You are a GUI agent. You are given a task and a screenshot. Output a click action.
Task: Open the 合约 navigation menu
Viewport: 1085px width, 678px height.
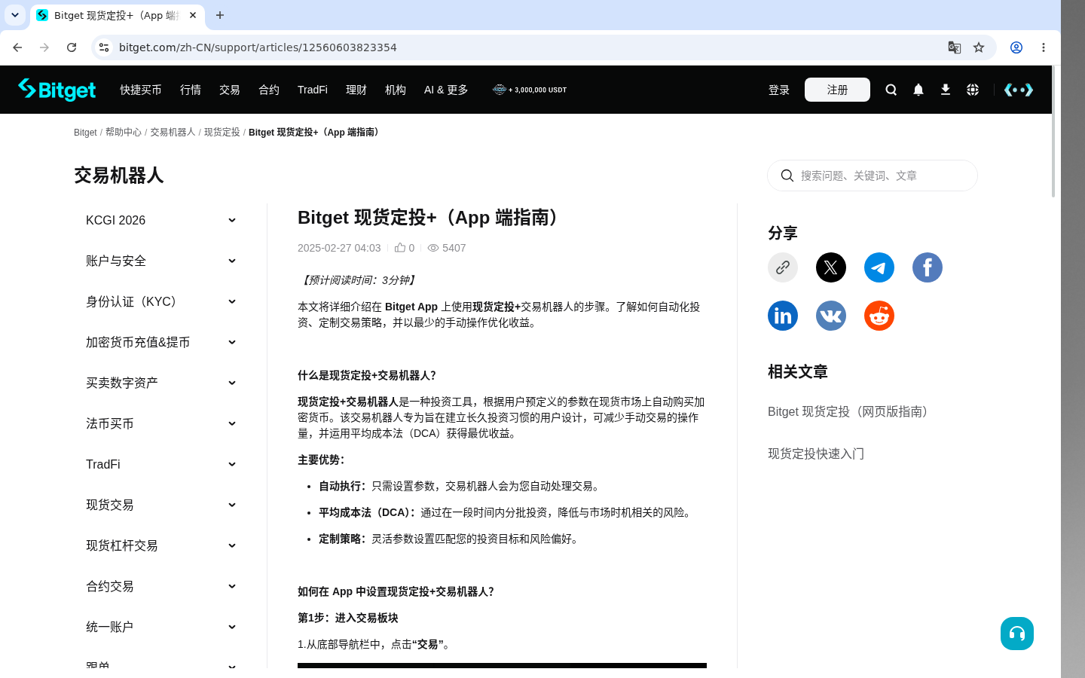click(268, 90)
